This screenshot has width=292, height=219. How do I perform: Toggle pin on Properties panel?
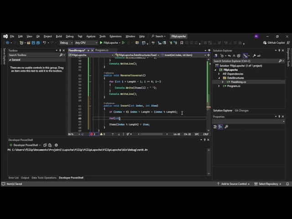click(x=279, y=117)
